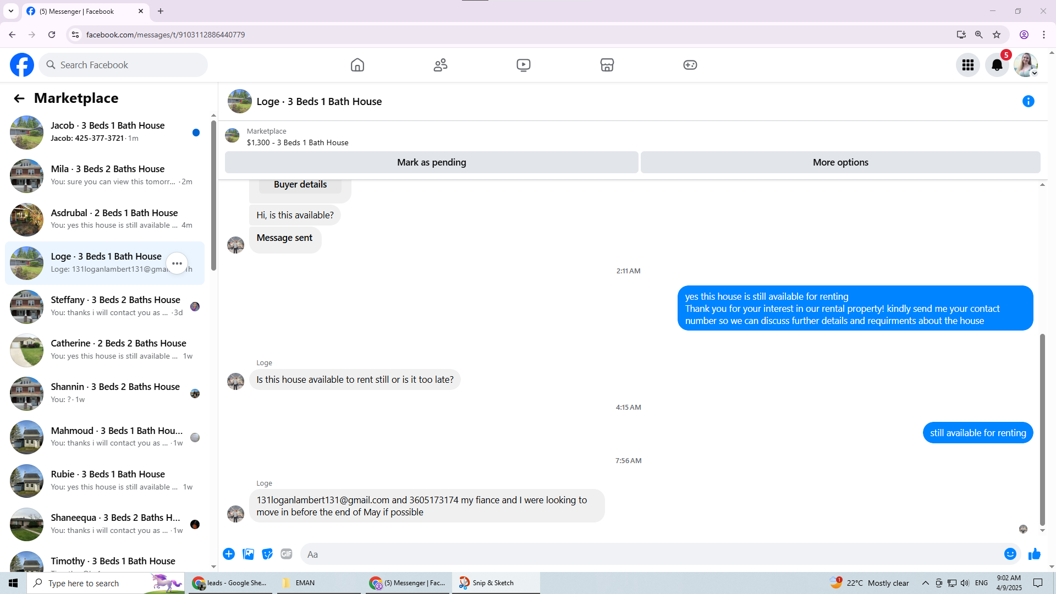Open the Timothy 3 Beds 1 Bath conversation
This screenshot has width=1056, height=594.
pyautogui.click(x=105, y=562)
